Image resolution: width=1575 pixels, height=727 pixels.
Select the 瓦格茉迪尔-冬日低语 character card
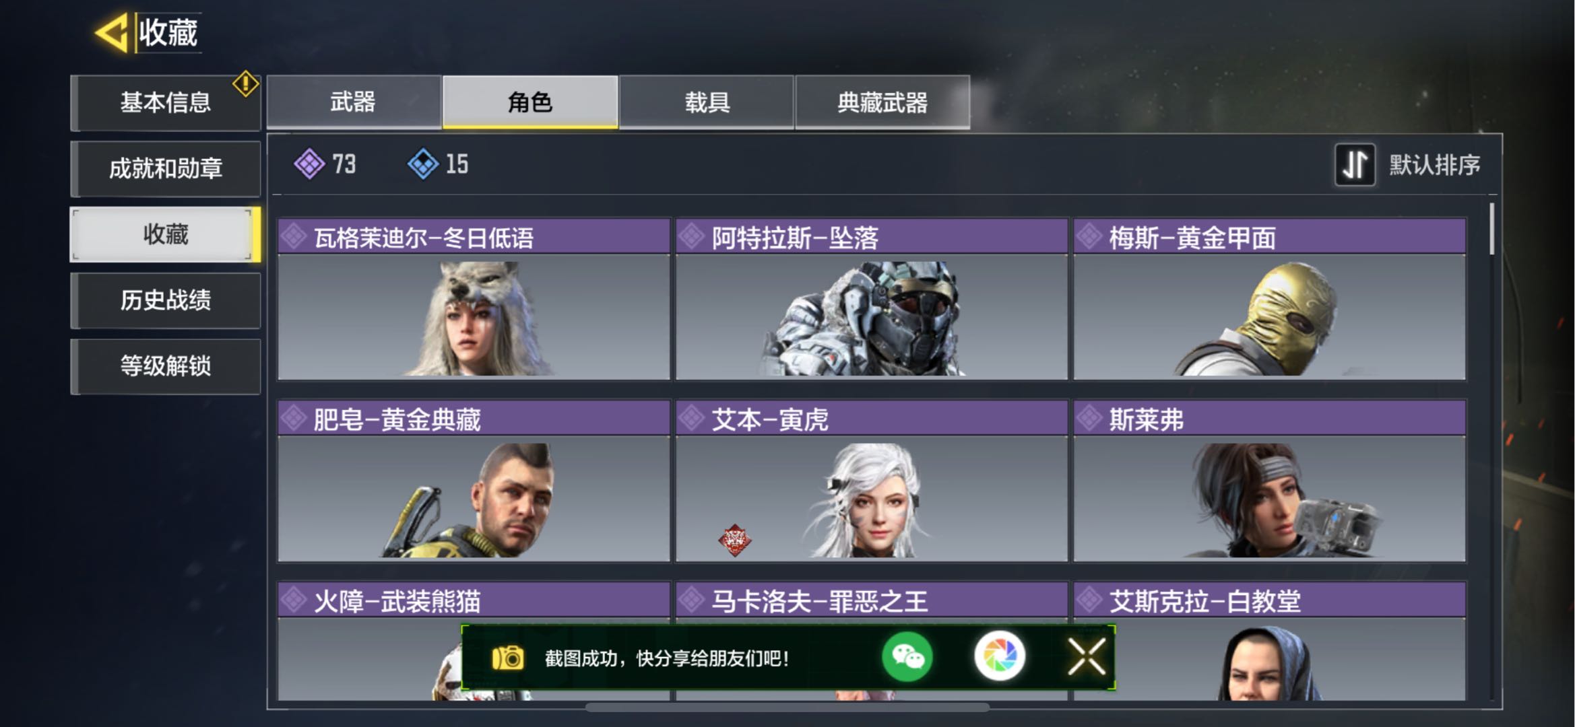[x=474, y=299]
